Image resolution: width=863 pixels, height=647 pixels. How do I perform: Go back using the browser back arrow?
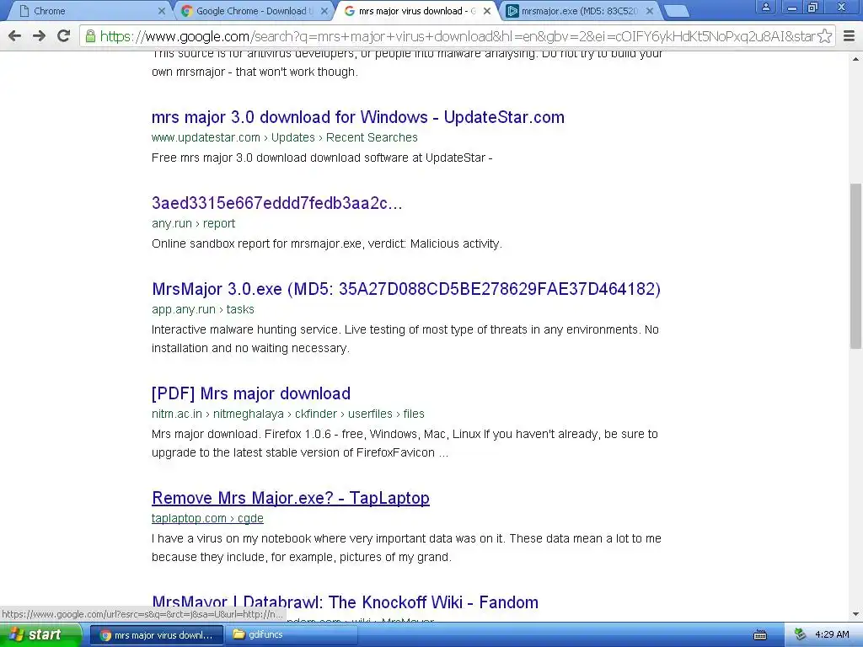tap(15, 36)
